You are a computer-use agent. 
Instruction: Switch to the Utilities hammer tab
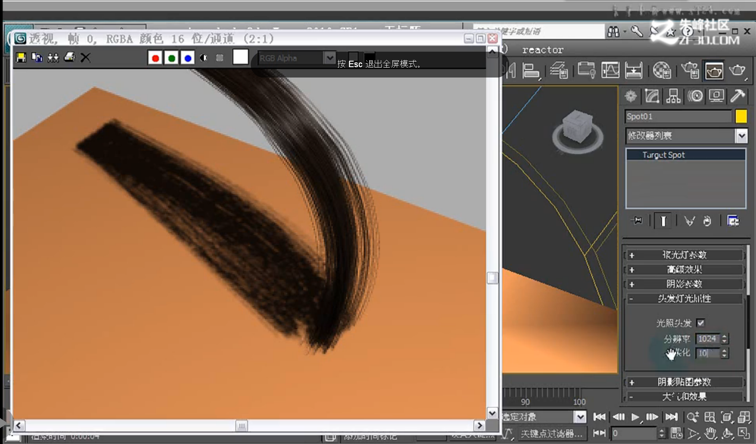coord(738,96)
